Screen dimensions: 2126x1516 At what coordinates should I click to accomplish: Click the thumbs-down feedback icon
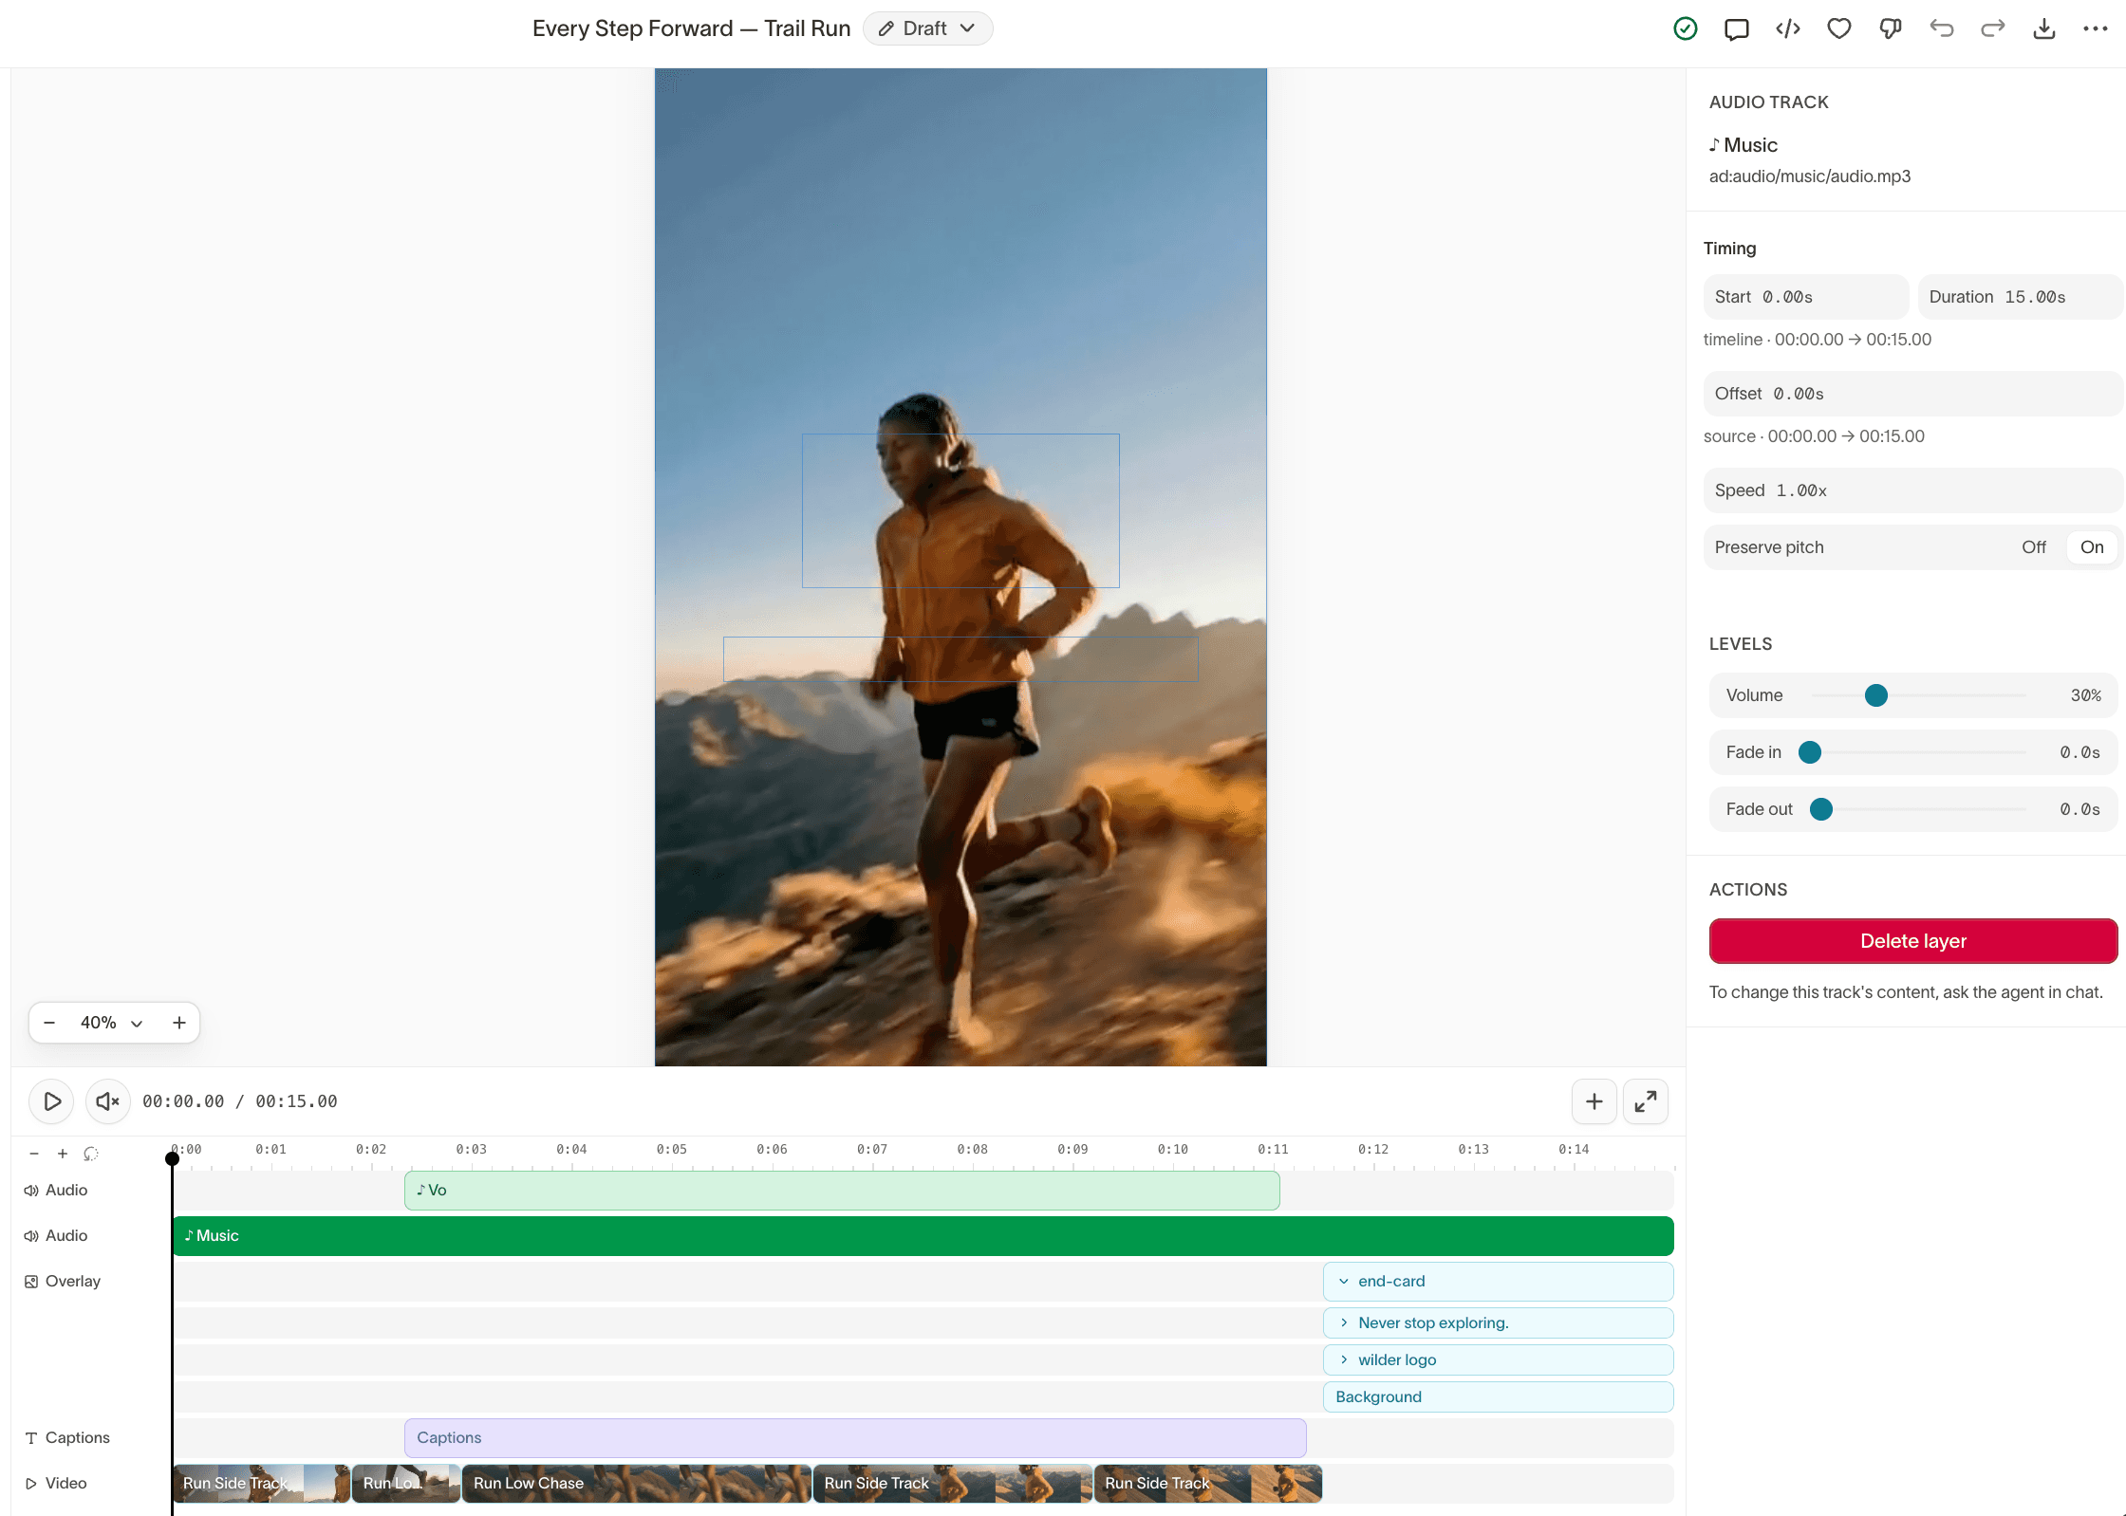tap(1891, 28)
